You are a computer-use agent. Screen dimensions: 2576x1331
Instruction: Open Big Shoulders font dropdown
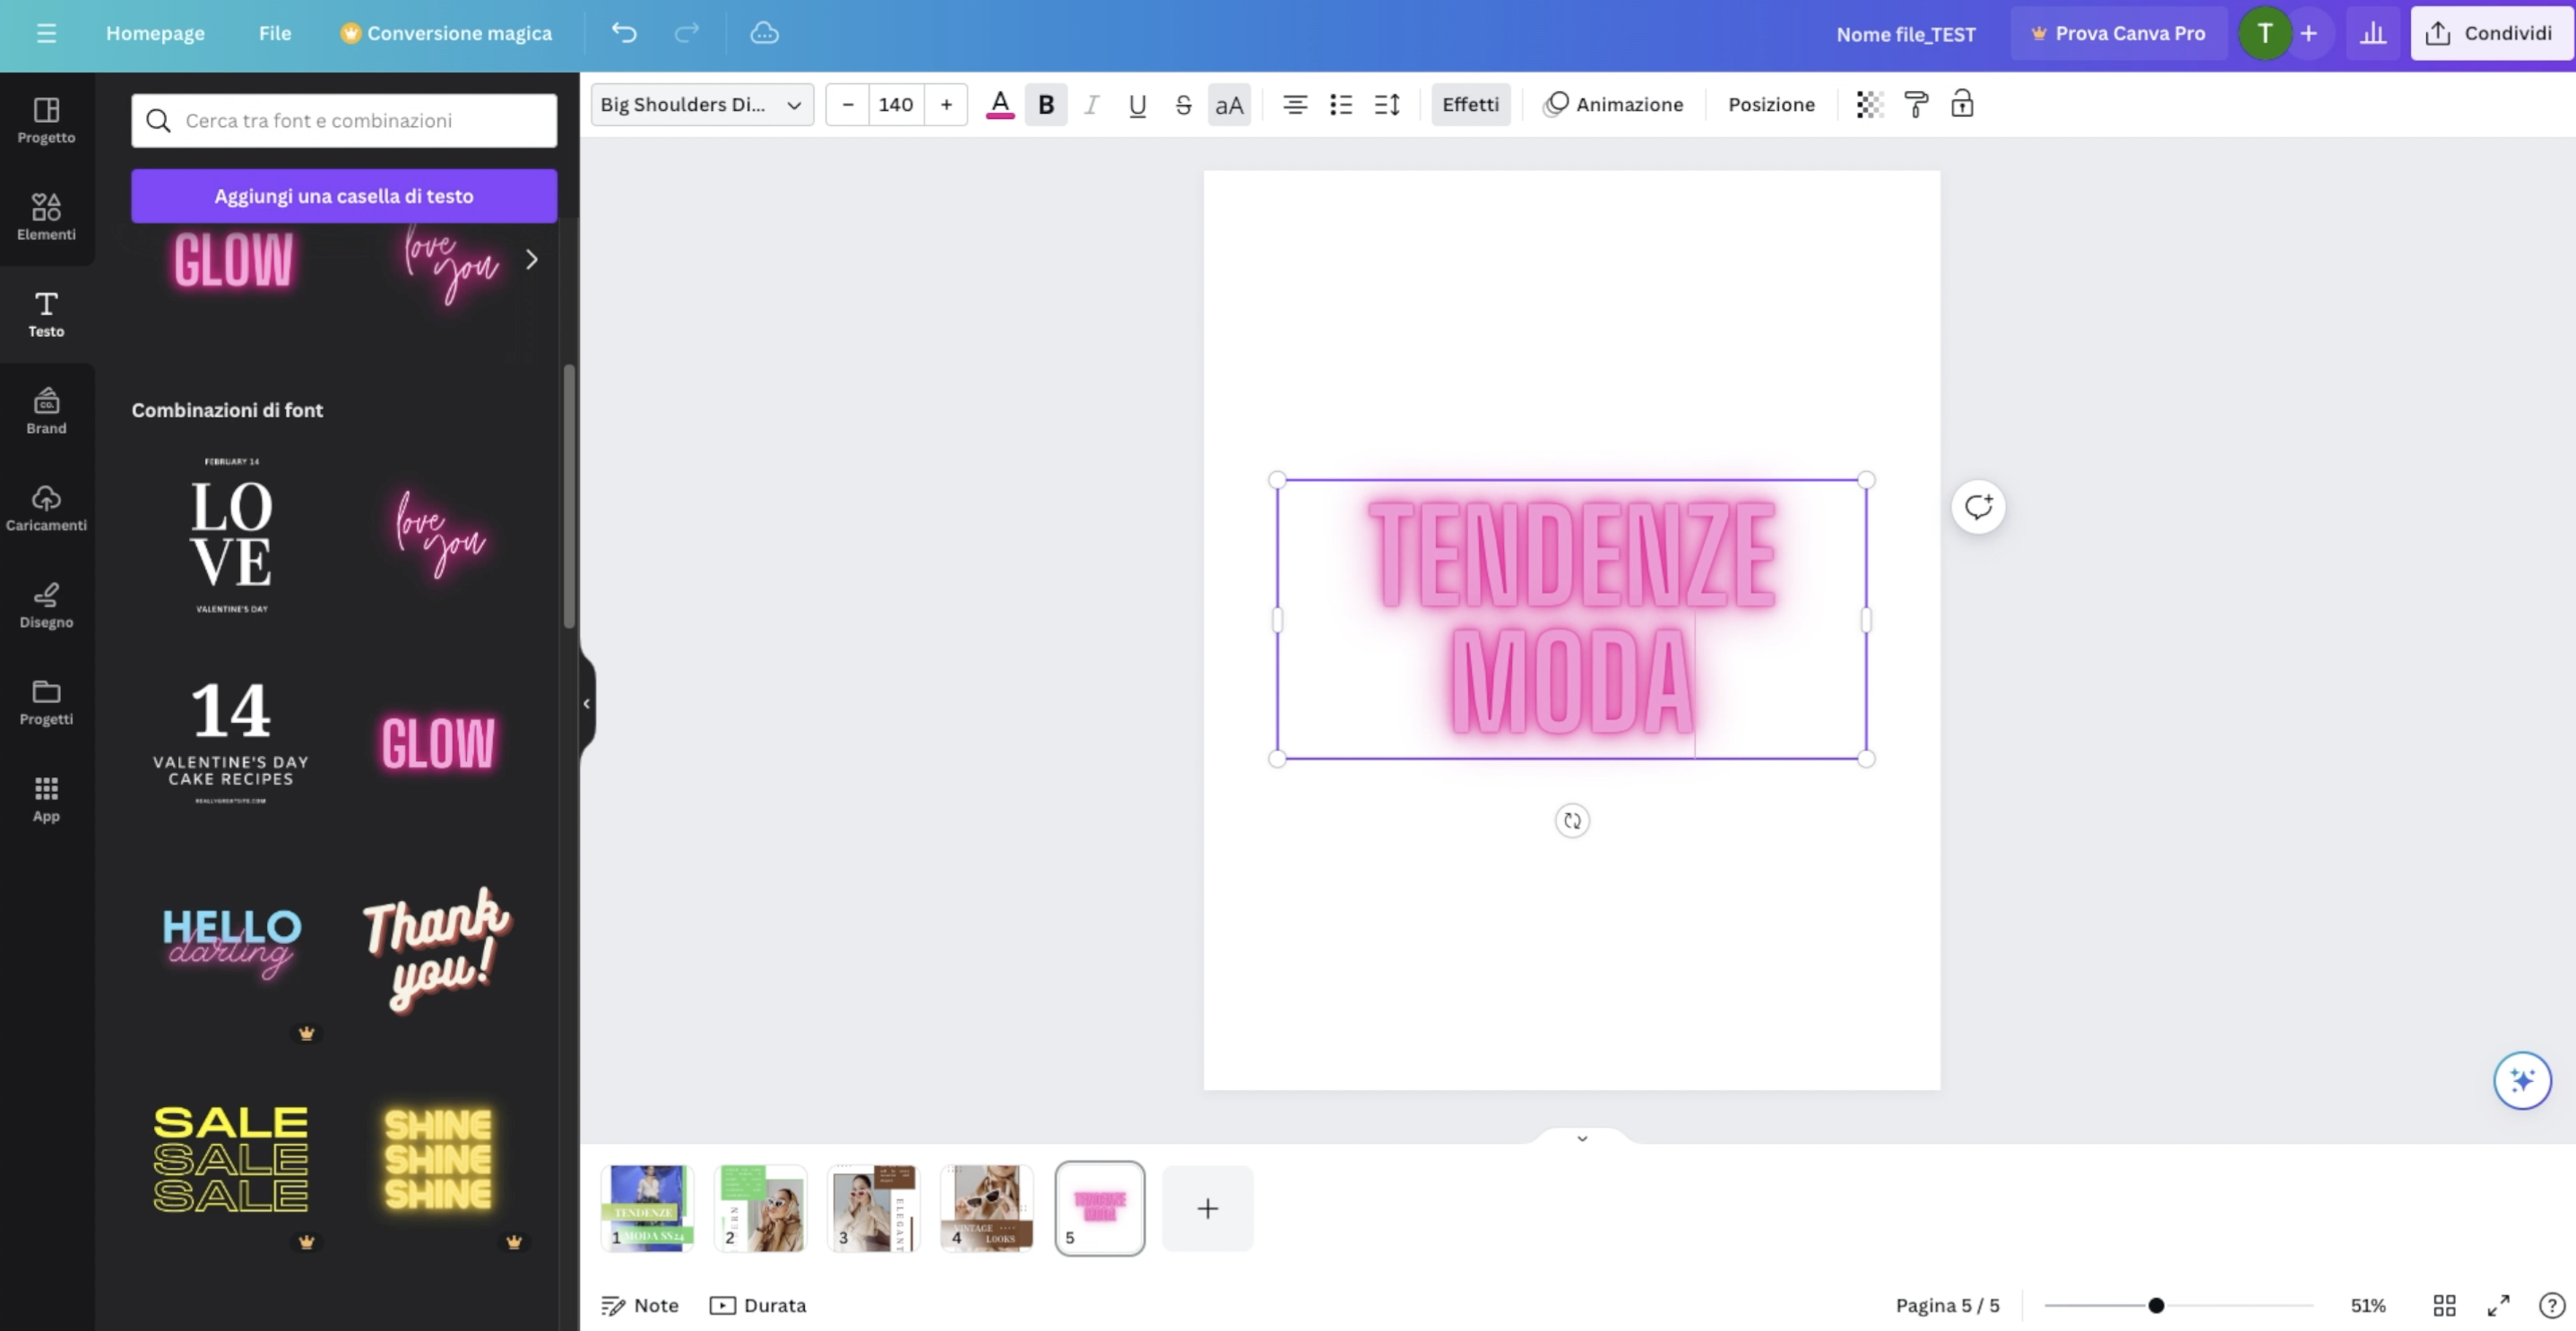(702, 104)
